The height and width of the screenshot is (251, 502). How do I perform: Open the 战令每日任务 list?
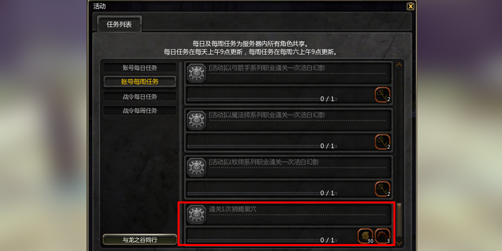tap(139, 97)
